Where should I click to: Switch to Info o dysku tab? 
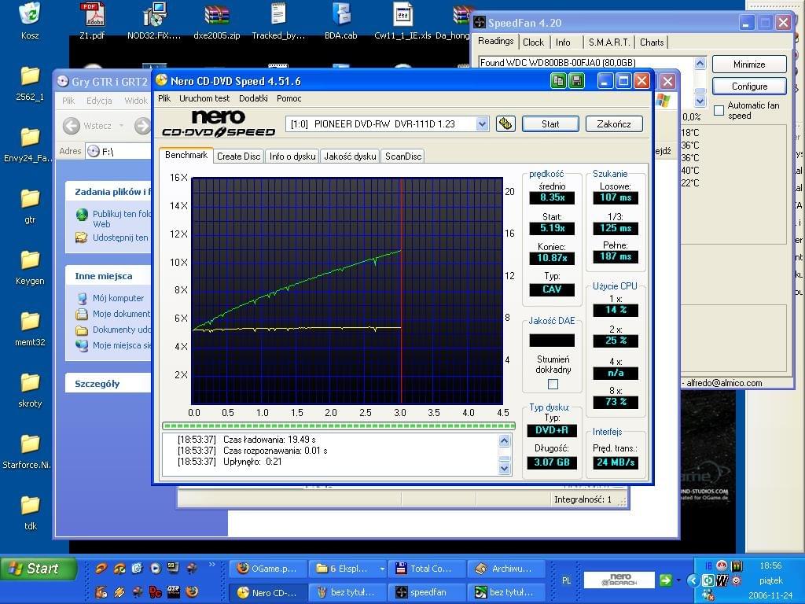coord(292,157)
